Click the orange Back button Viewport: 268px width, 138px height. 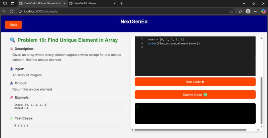tap(13, 25)
